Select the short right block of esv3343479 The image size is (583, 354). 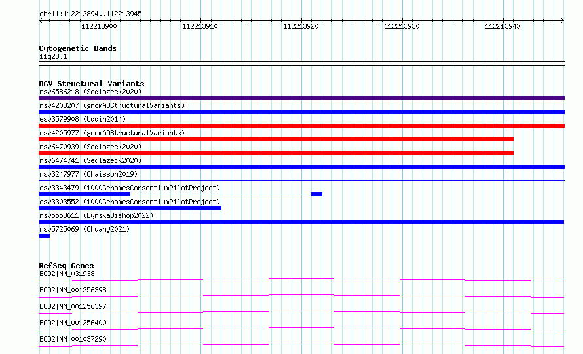coord(317,194)
